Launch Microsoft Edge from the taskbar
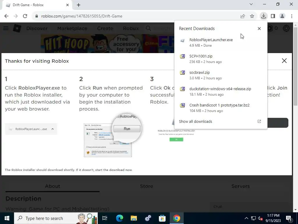Viewport: 298px width, 224px height. (120, 218)
